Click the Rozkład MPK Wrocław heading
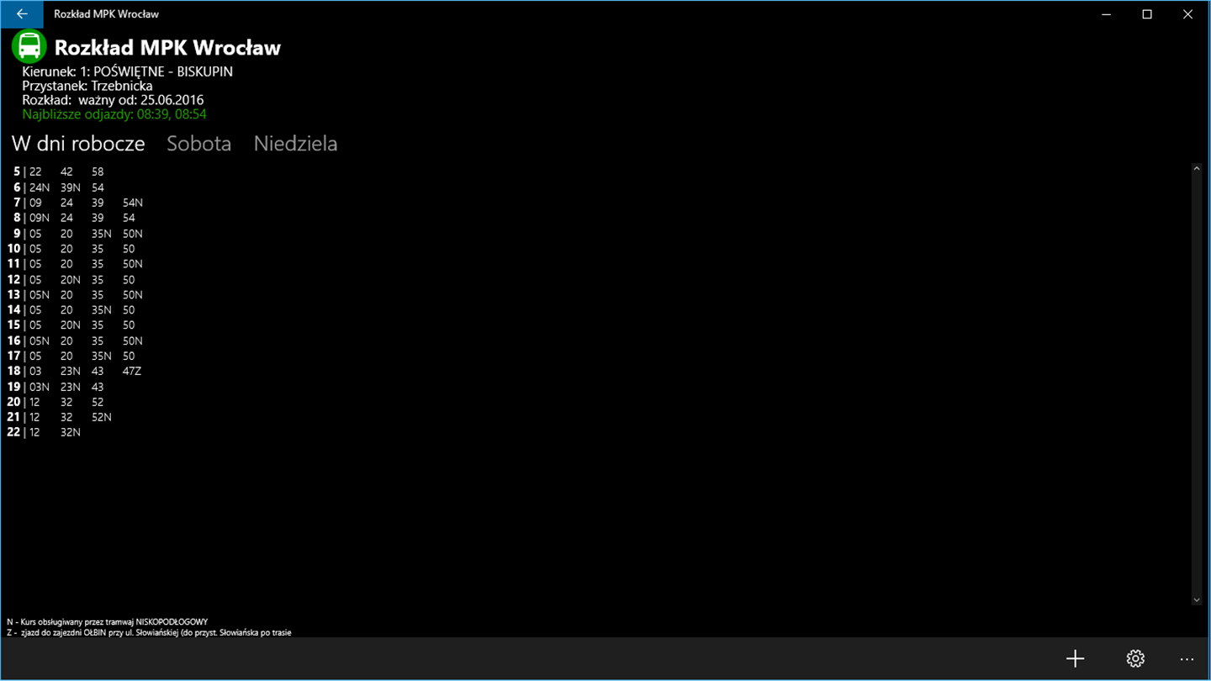1211x681 pixels. click(167, 47)
